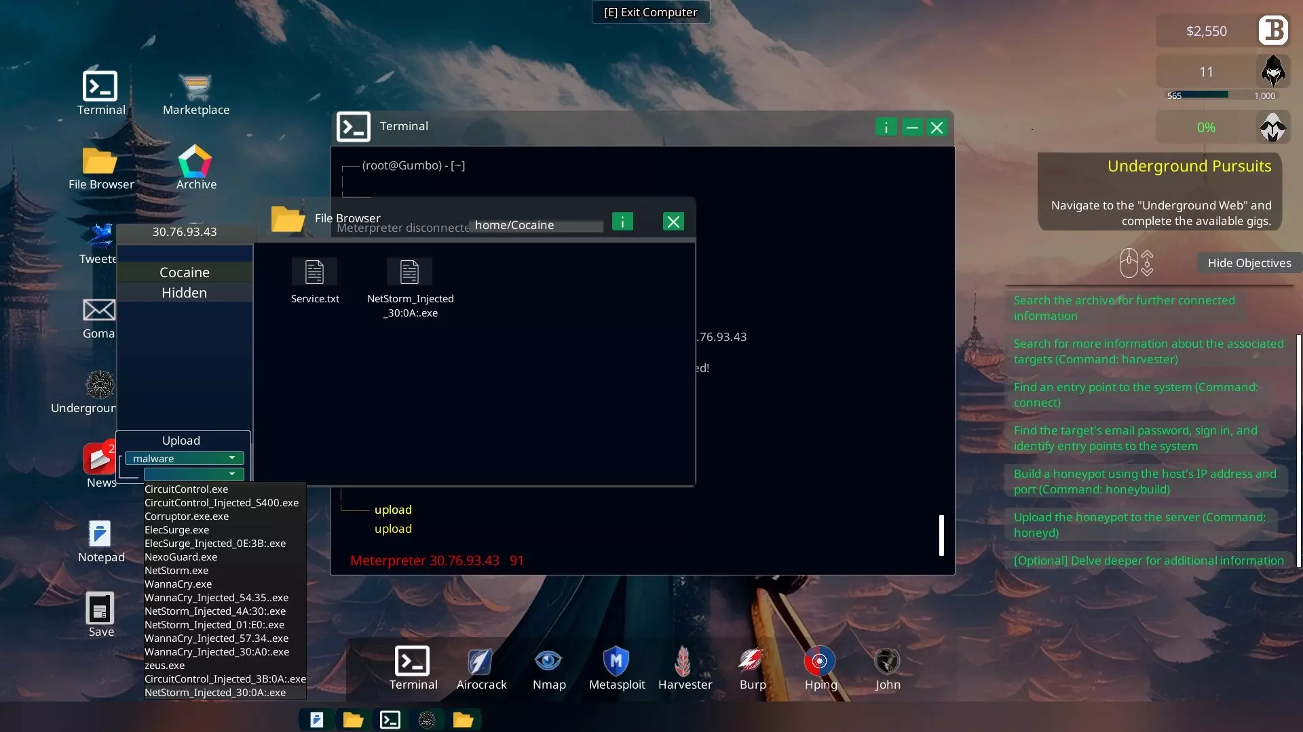
Task: Select the Cocaine folder entry
Action: [x=185, y=272]
